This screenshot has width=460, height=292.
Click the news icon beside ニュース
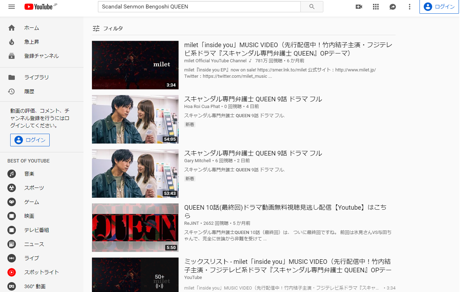pyautogui.click(x=12, y=244)
